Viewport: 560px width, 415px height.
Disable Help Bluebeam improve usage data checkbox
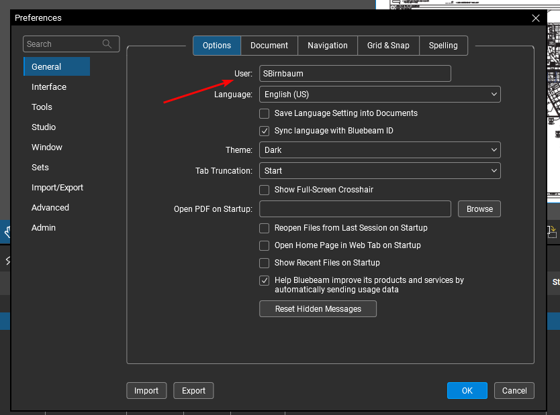pyautogui.click(x=265, y=281)
